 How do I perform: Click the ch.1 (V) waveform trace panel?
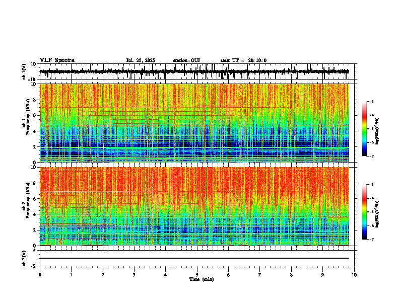tap(198, 71)
